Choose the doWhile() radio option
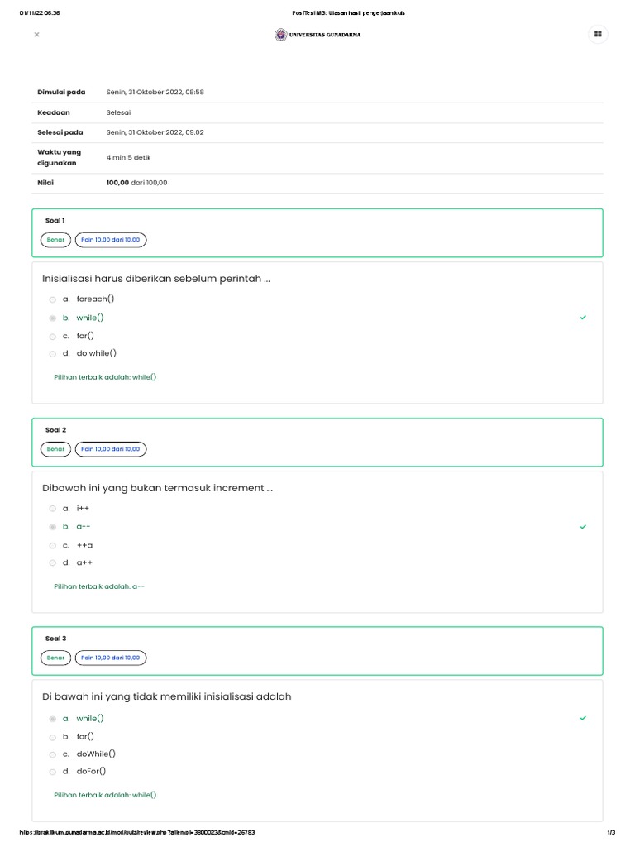This screenshot has width=635, height=847. tap(53, 754)
